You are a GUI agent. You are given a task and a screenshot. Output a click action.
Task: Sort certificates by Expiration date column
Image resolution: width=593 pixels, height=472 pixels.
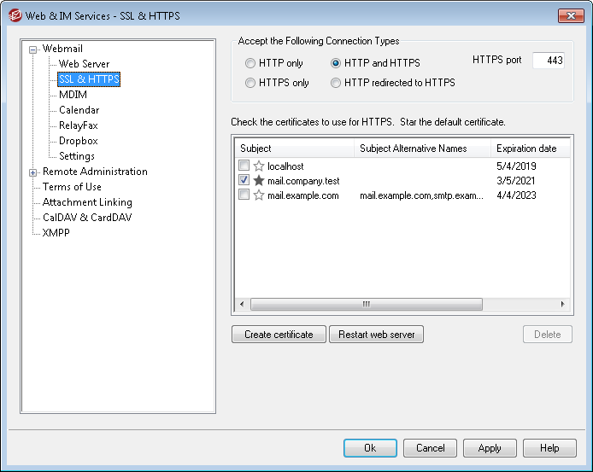coord(526,149)
